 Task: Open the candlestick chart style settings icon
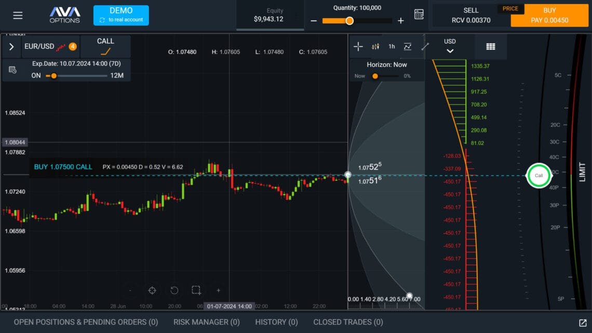tap(375, 46)
